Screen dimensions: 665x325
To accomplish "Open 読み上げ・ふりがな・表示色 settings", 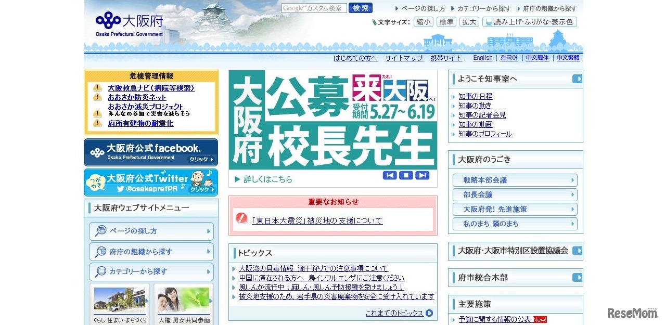I will point(529,22).
